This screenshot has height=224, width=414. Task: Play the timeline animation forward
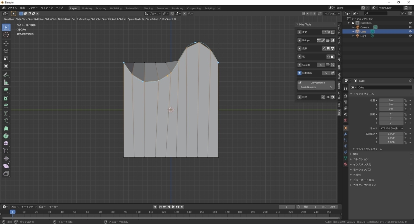click(173, 207)
